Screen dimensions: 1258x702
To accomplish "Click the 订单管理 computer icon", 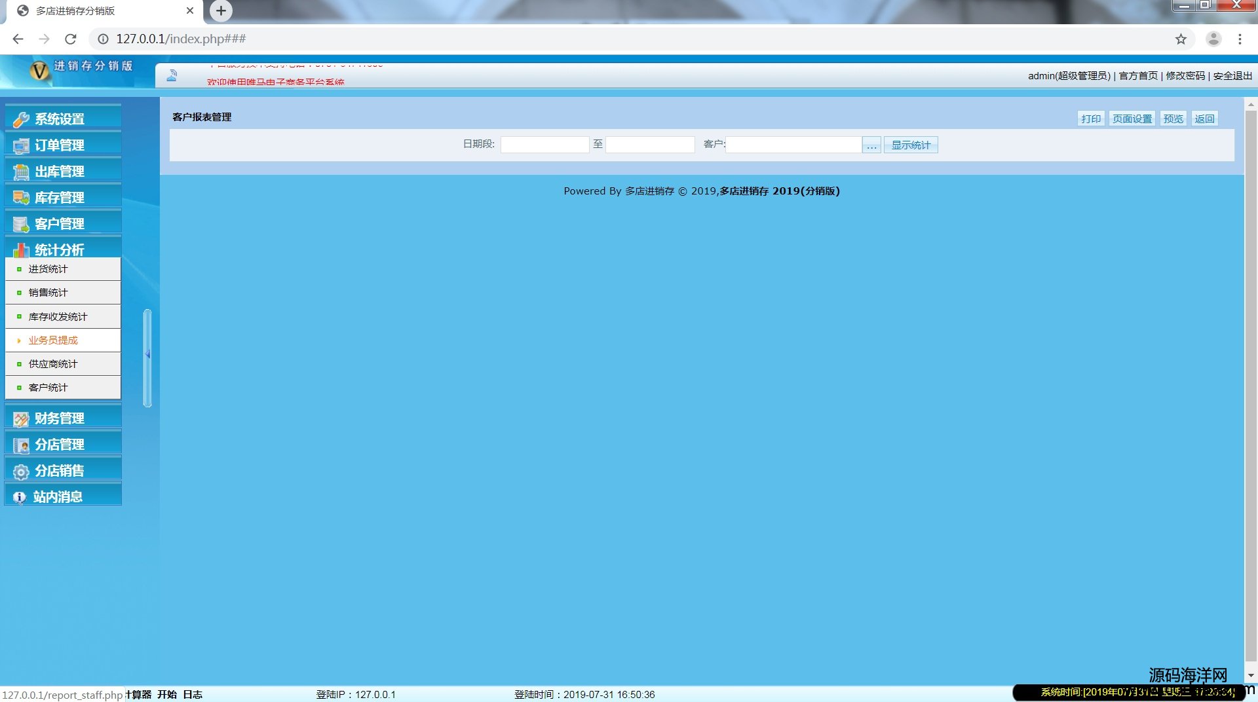I will coord(21,145).
